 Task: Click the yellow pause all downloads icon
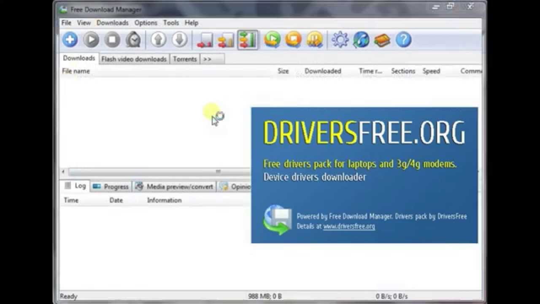[315, 40]
